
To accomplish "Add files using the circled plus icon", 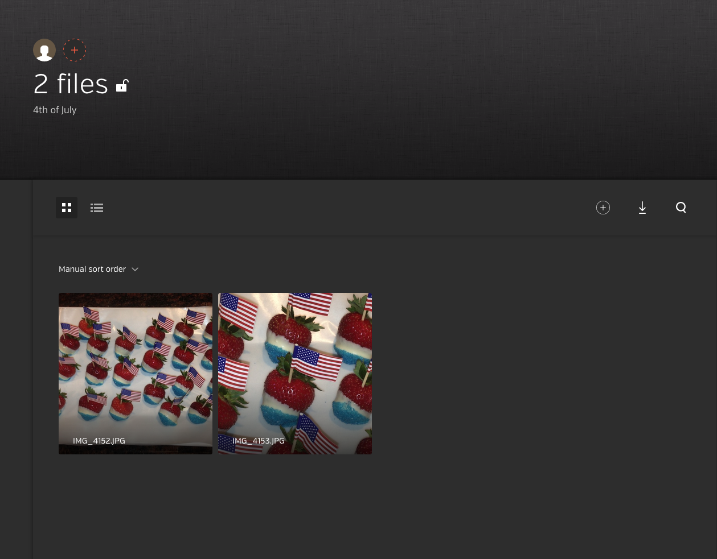I will 603,208.
